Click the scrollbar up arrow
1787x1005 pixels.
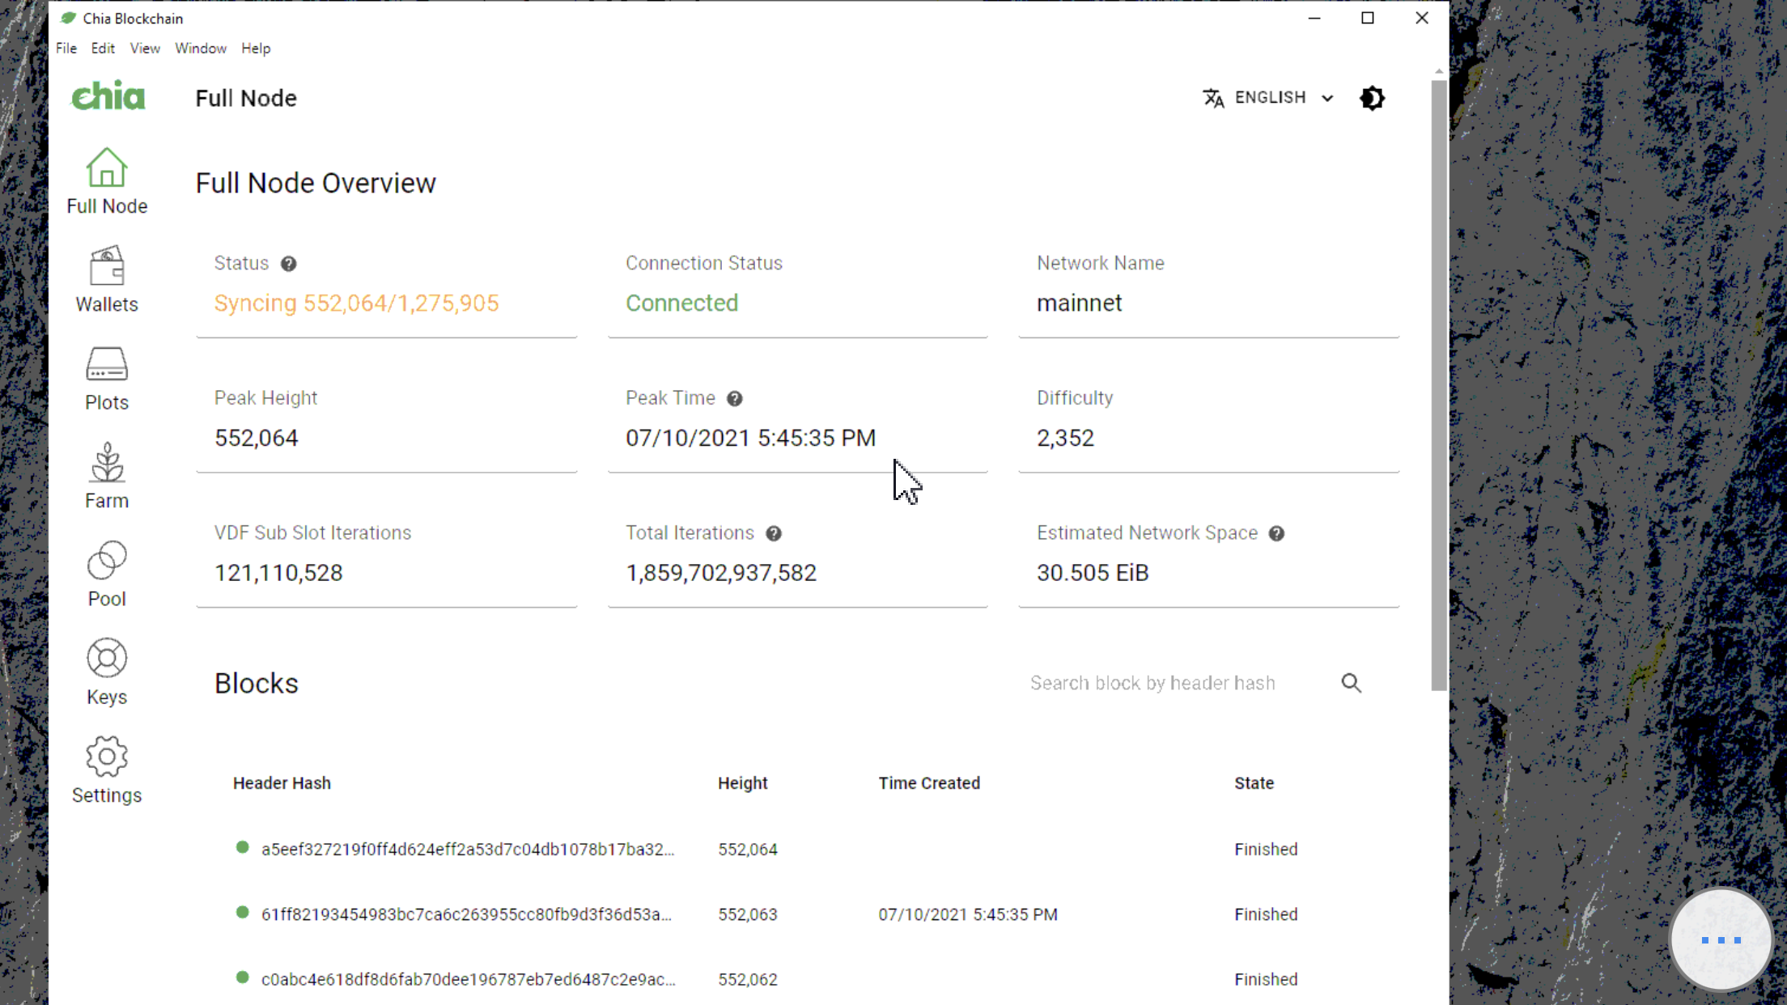pyautogui.click(x=1438, y=72)
